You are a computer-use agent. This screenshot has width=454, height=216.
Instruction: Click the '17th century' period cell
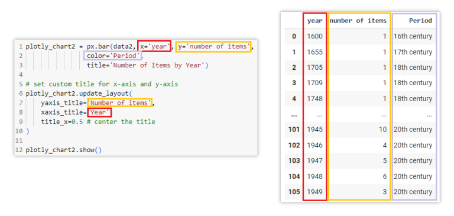[413, 52]
